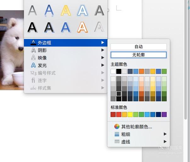This screenshot has width=190, height=162.
Task: Pick the dark navy standard color swatch
Action: click(158, 115)
